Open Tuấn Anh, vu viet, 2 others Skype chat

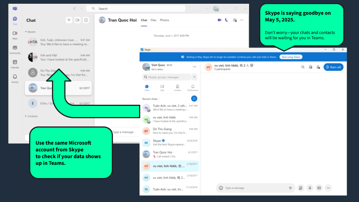(x=170, y=108)
